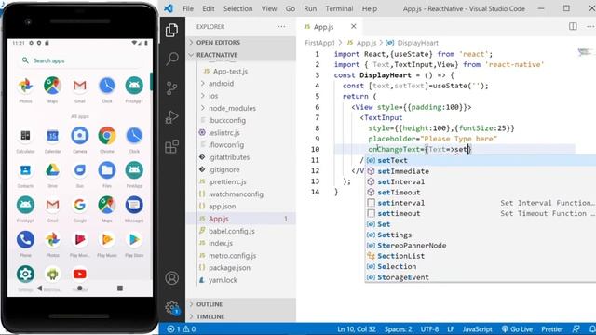Select SectionList suggestion in autocomplete
596x335 pixels.
coord(481,256)
